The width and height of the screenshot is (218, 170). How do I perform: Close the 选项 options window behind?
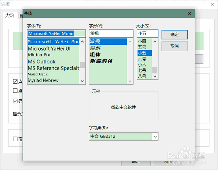click(212, 4)
